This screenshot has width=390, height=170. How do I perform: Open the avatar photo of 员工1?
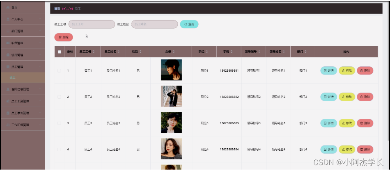click(x=171, y=70)
